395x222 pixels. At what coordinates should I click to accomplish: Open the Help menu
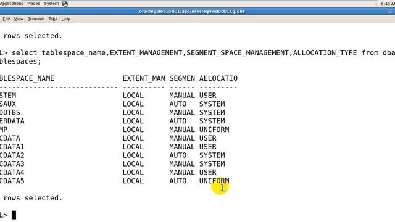pos(66,19)
